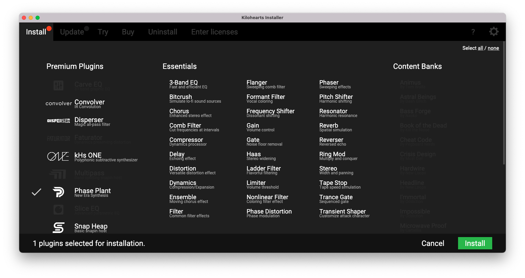
Task: Select the Filter plugin
Action: [189, 213]
